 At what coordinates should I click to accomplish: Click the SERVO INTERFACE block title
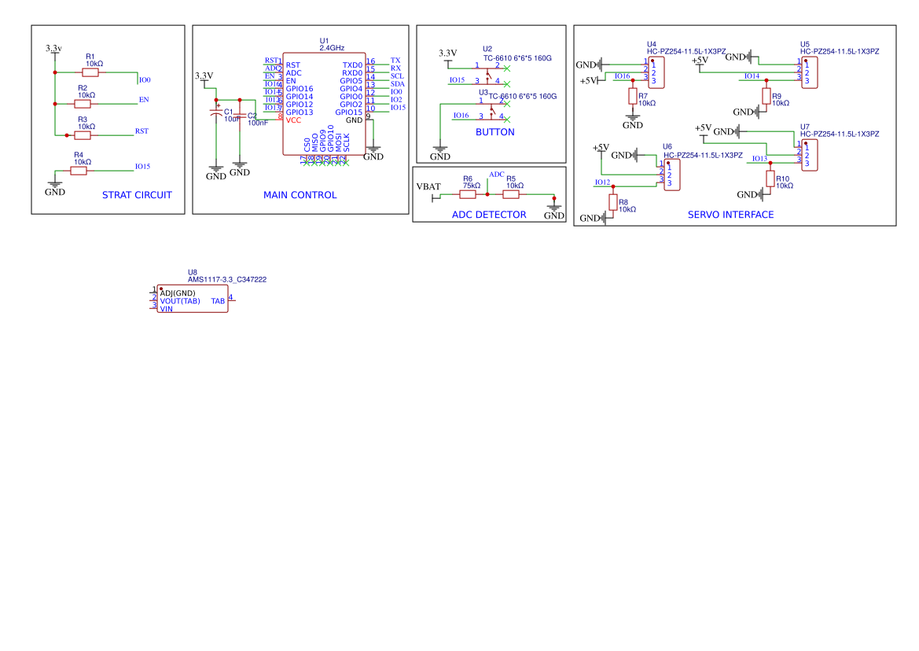[731, 215]
